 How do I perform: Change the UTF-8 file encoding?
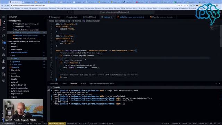185,123
